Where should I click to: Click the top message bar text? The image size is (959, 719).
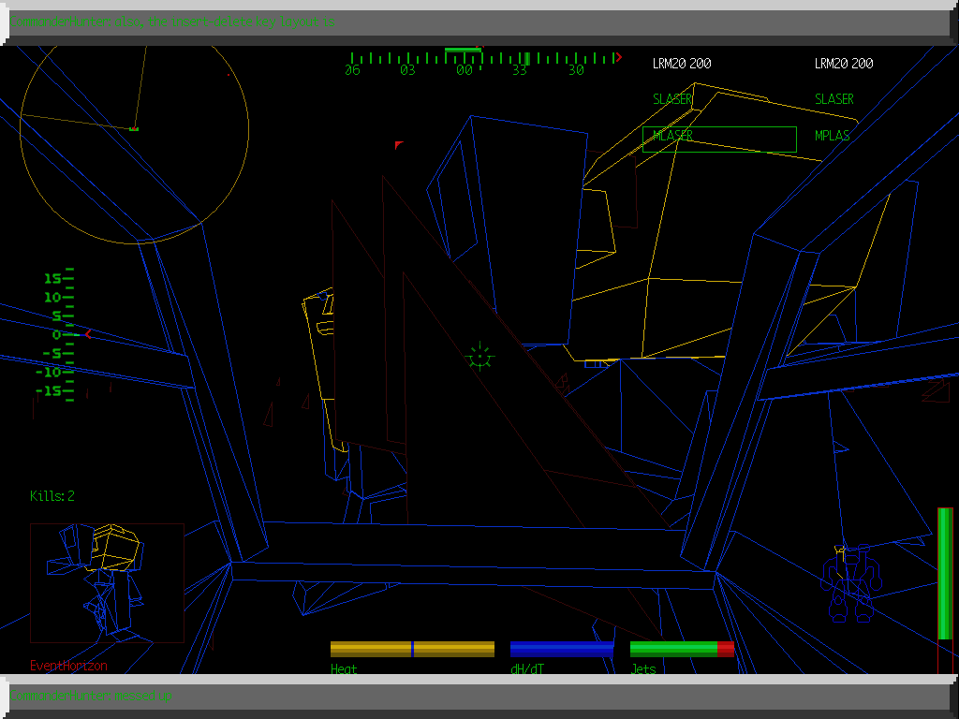tap(176, 22)
